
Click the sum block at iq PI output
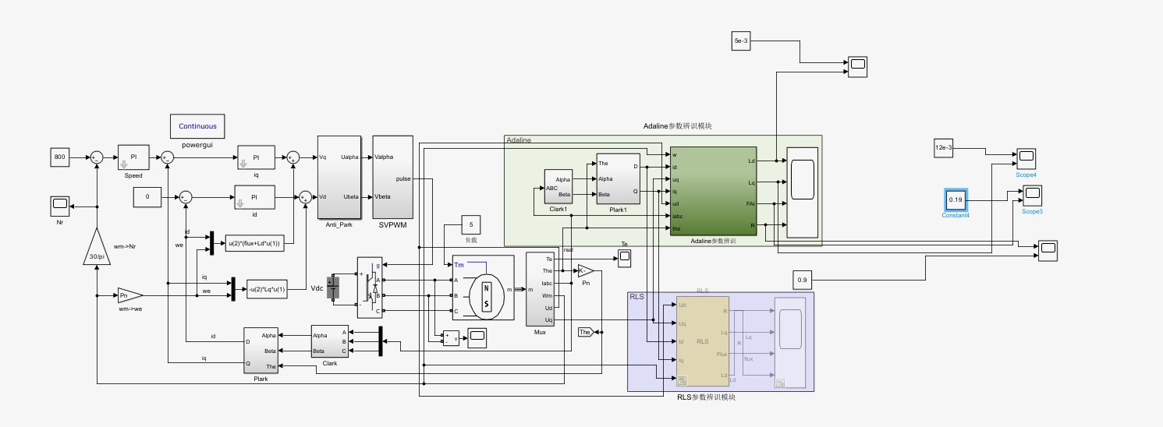294,157
